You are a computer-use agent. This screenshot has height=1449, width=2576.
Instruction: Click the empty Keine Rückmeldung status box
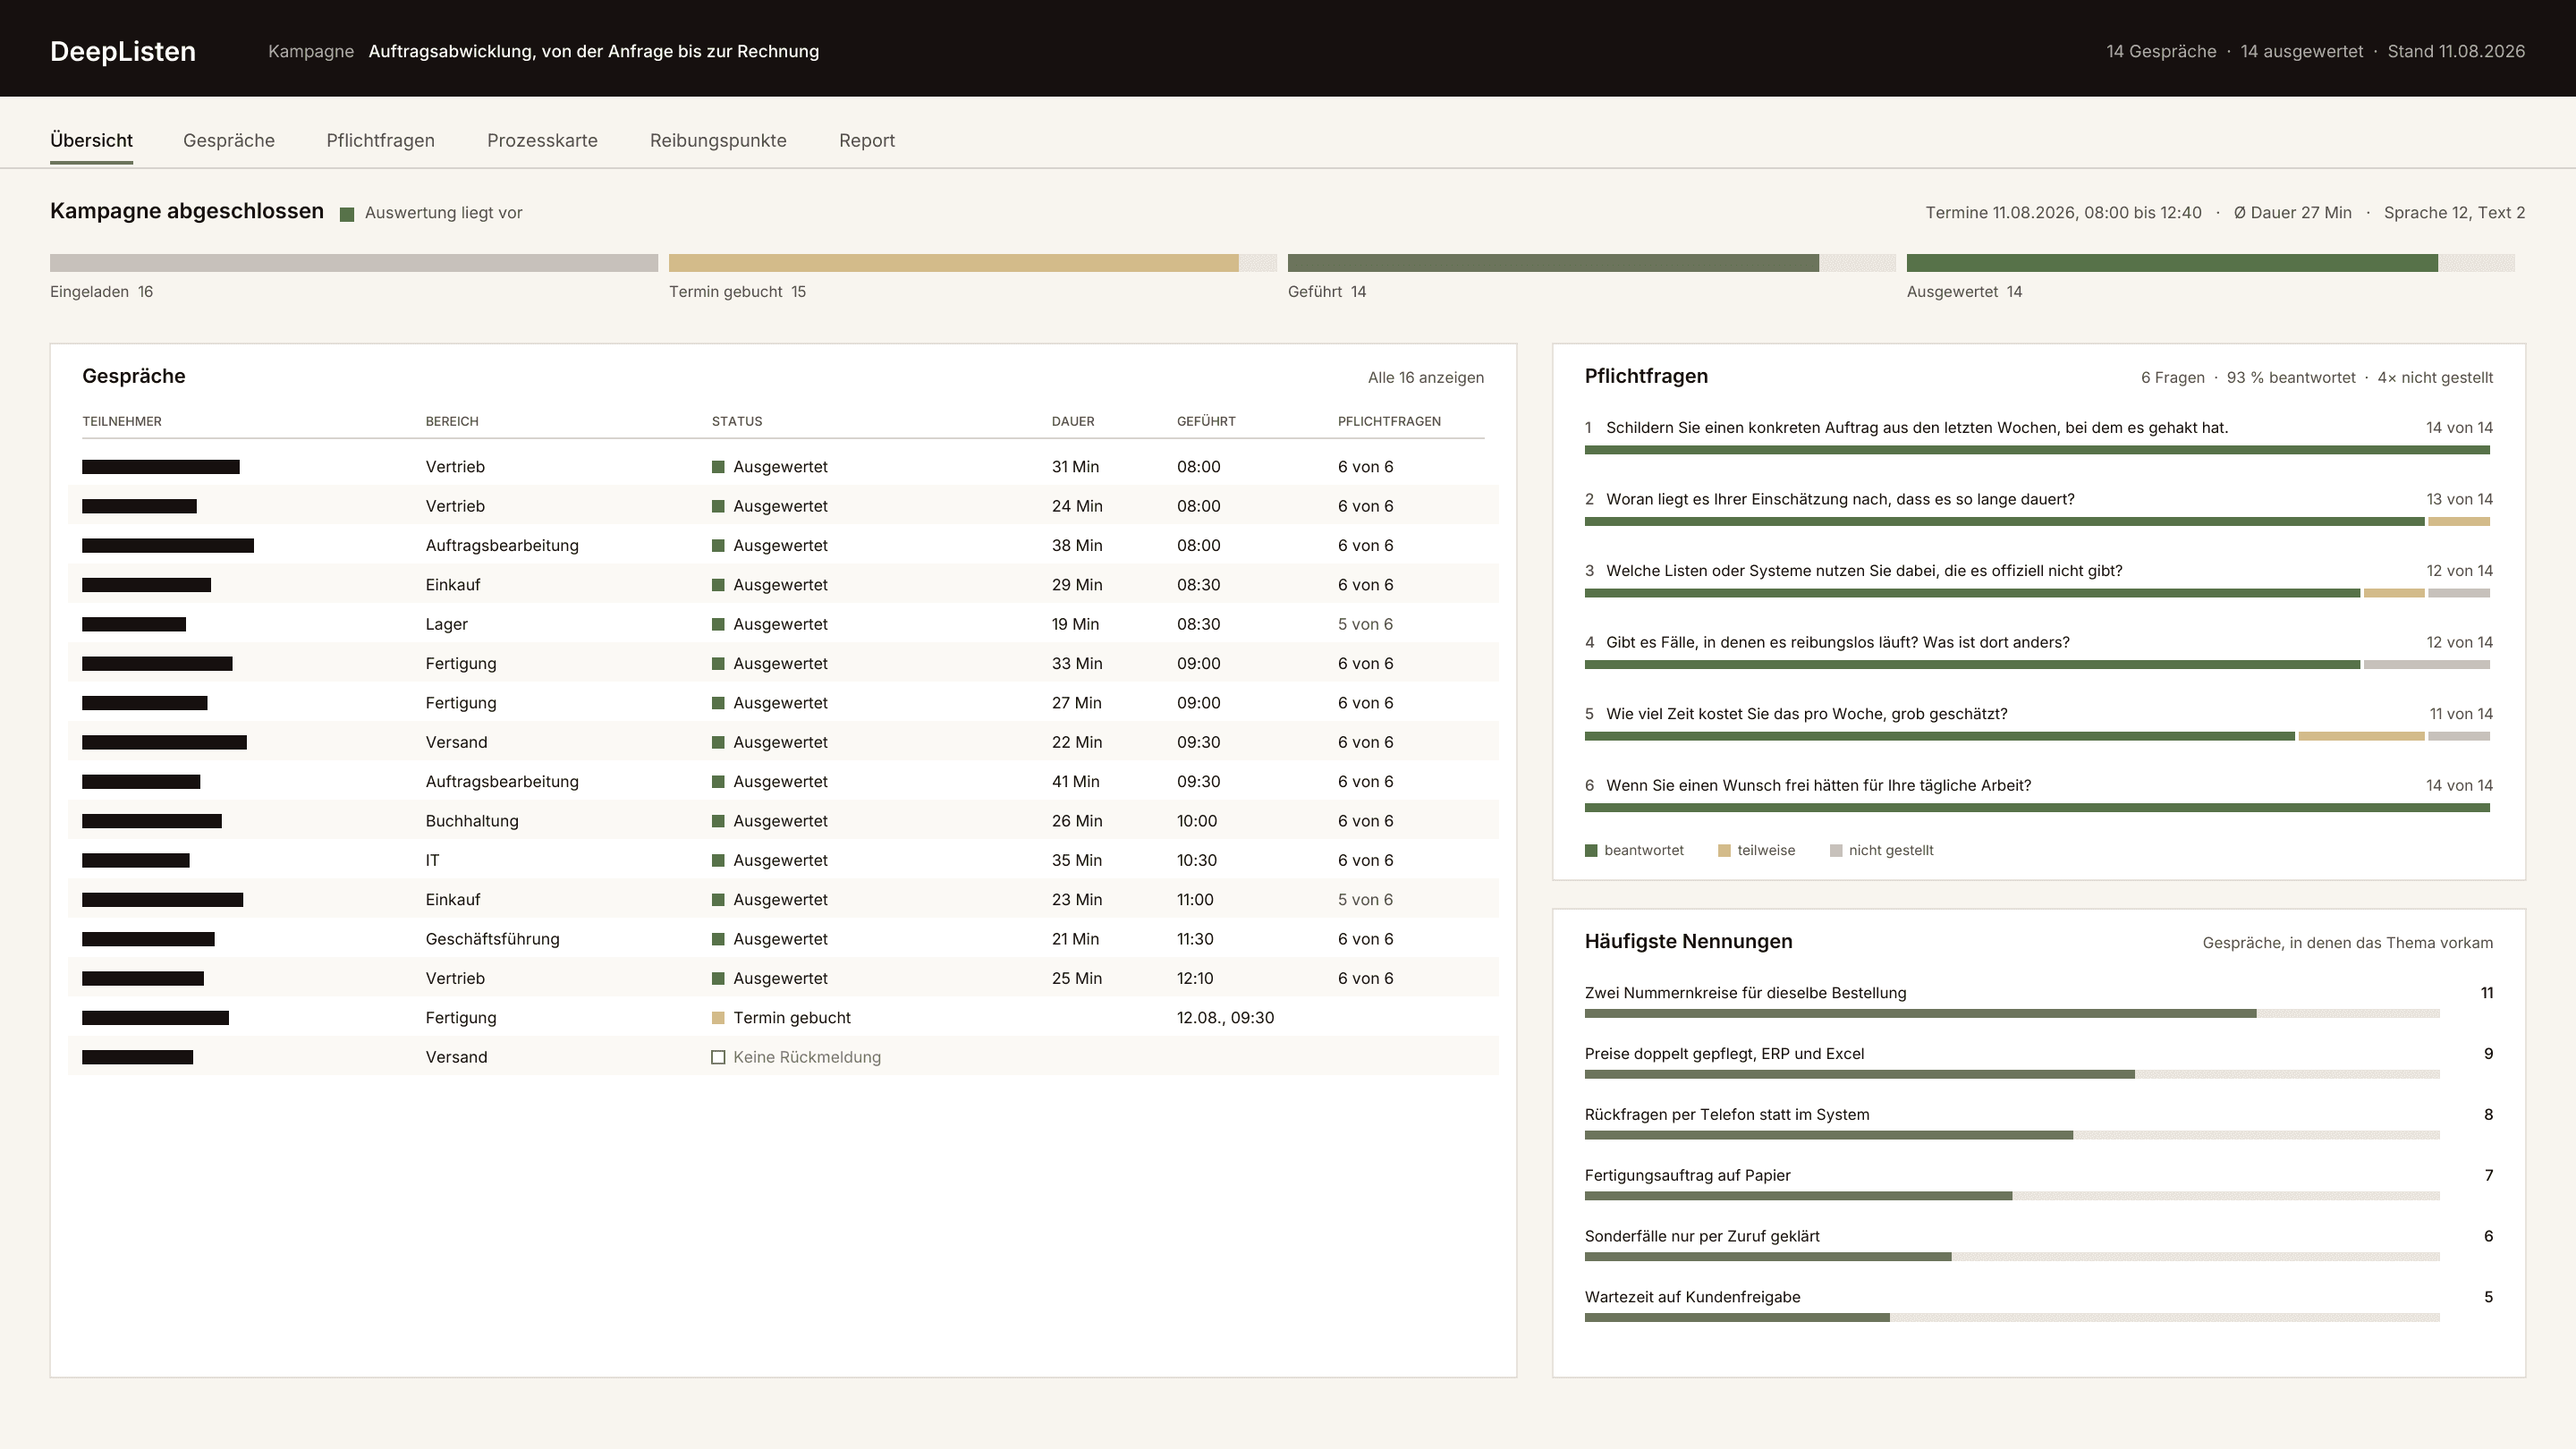tap(718, 1057)
